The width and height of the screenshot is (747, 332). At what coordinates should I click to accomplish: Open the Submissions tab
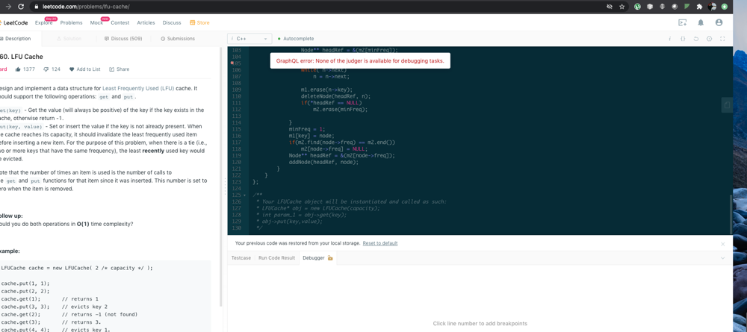[178, 39]
